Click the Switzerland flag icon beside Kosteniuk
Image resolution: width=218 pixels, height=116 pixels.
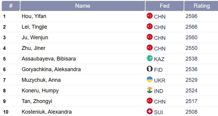(150, 111)
